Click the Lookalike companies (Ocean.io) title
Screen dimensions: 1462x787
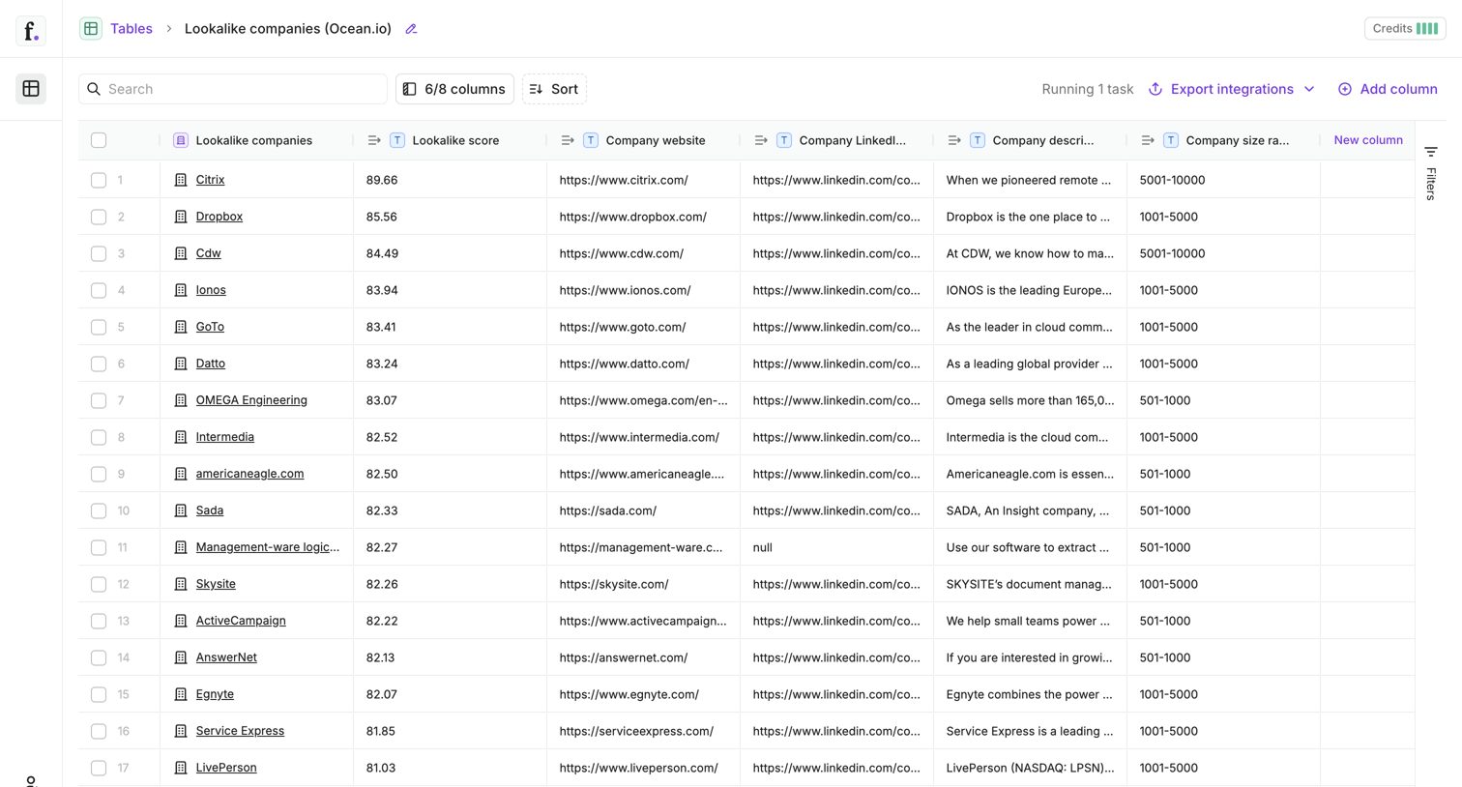coord(288,29)
